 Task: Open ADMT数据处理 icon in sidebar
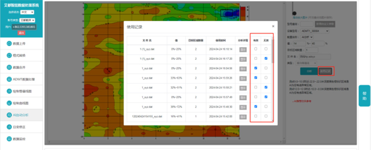9,79
